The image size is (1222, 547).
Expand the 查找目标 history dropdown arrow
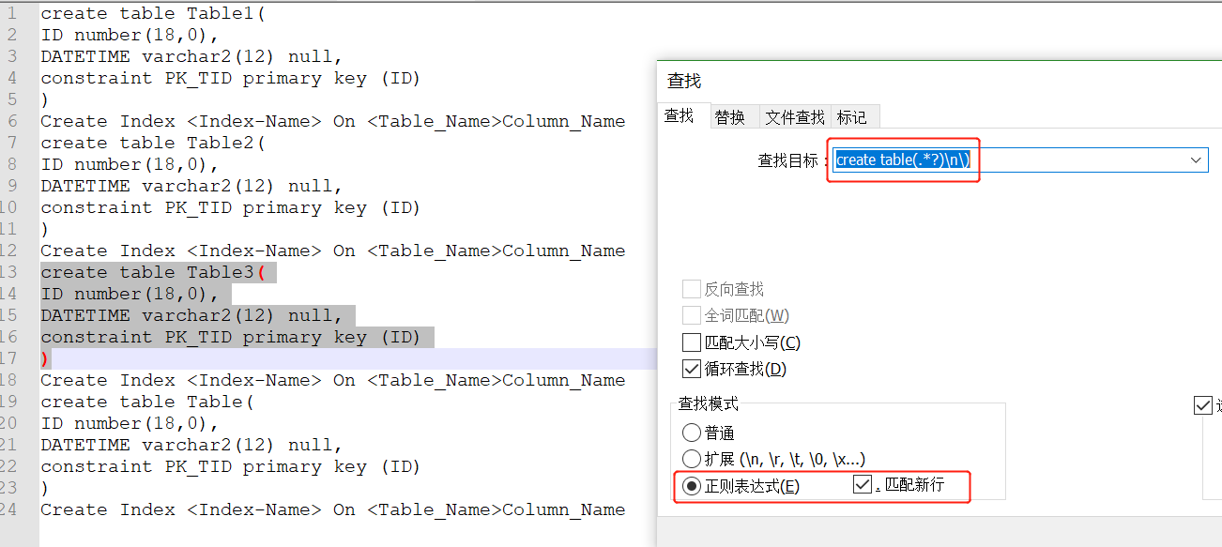[1197, 160]
